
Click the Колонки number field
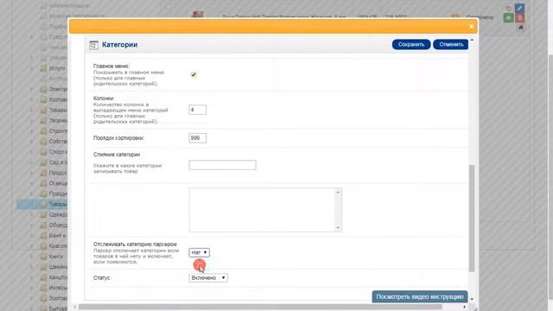(x=198, y=110)
